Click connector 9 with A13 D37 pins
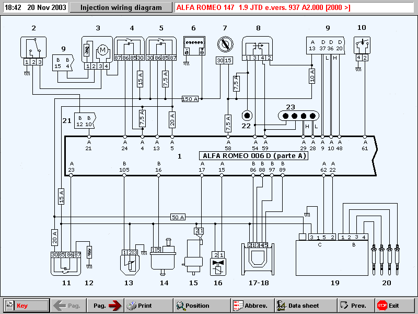This screenshot has width=418, height=314. pyautogui.click(x=326, y=46)
